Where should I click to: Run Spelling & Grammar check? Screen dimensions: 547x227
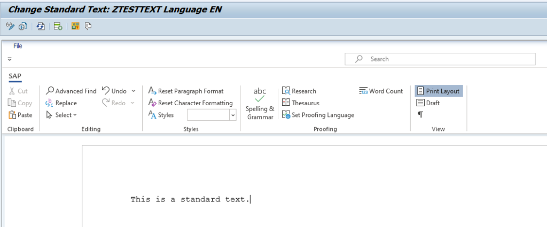click(260, 104)
